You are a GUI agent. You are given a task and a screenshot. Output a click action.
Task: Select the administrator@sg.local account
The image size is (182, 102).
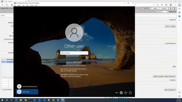coord(27,86)
